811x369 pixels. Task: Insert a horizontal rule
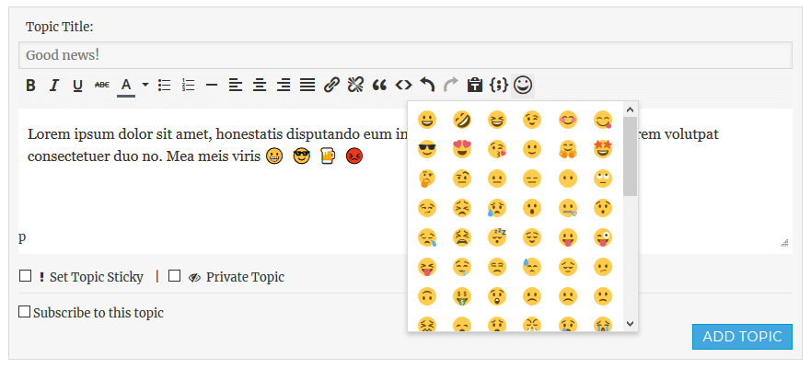pos(212,86)
